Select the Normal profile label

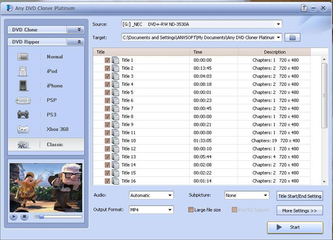tap(55, 57)
